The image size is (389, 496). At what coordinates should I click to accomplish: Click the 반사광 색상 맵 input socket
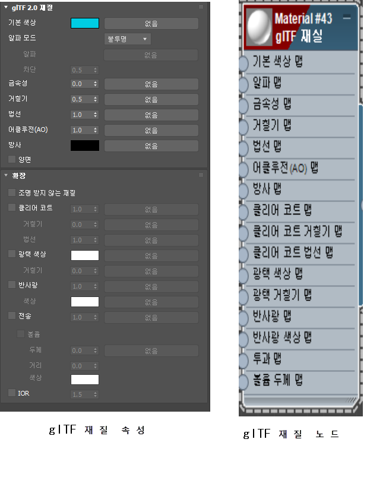click(243, 339)
